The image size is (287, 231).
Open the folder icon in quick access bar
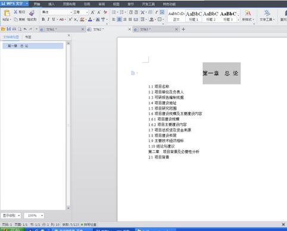pos(3,29)
